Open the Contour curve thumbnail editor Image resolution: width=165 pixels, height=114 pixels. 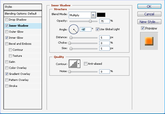(73, 64)
